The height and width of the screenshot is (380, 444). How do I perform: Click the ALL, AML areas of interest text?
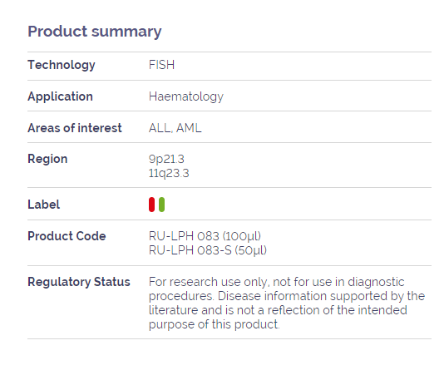[x=175, y=128]
